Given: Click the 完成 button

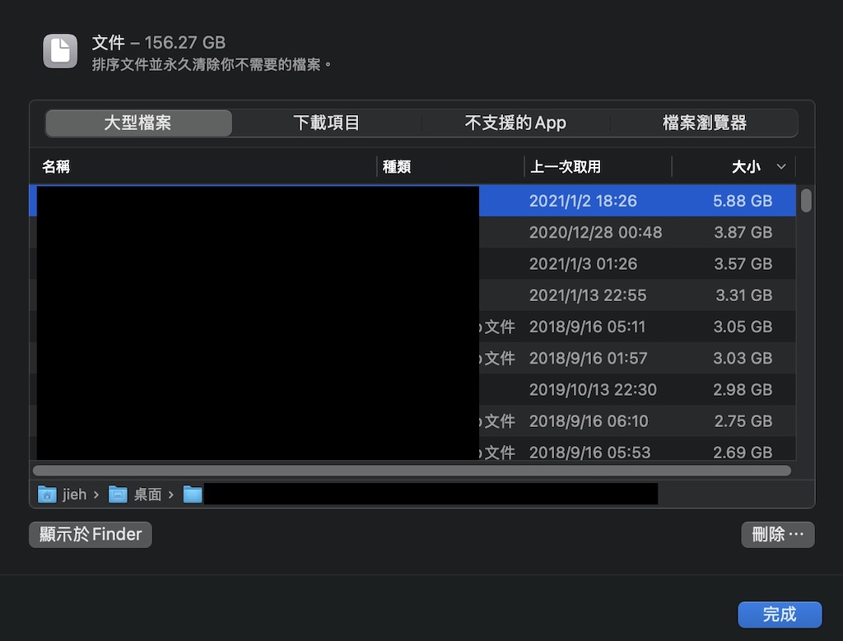Looking at the screenshot, I should (779, 615).
